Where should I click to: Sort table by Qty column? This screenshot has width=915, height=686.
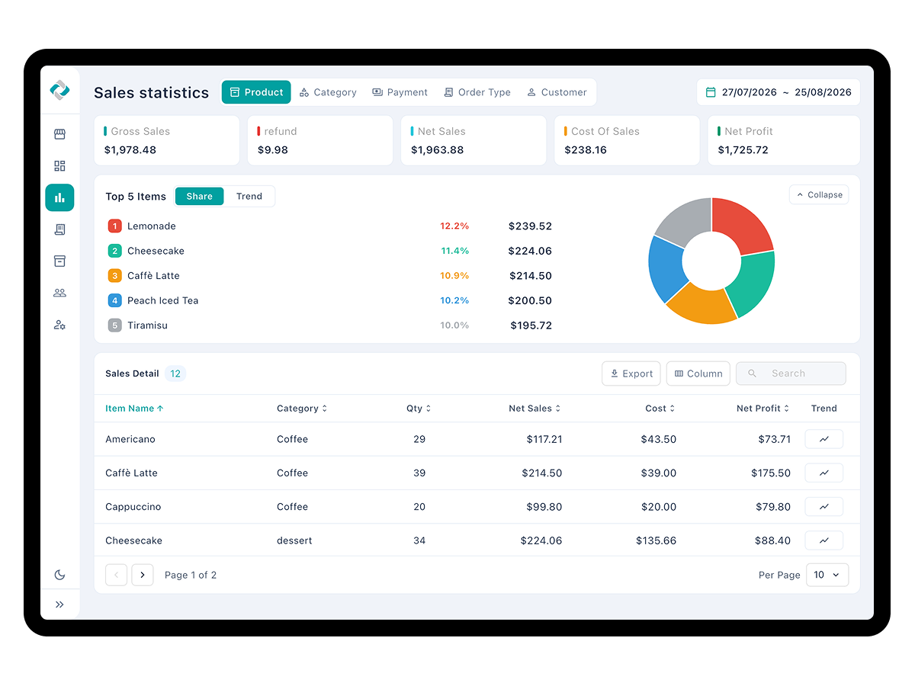pyautogui.click(x=419, y=409)
